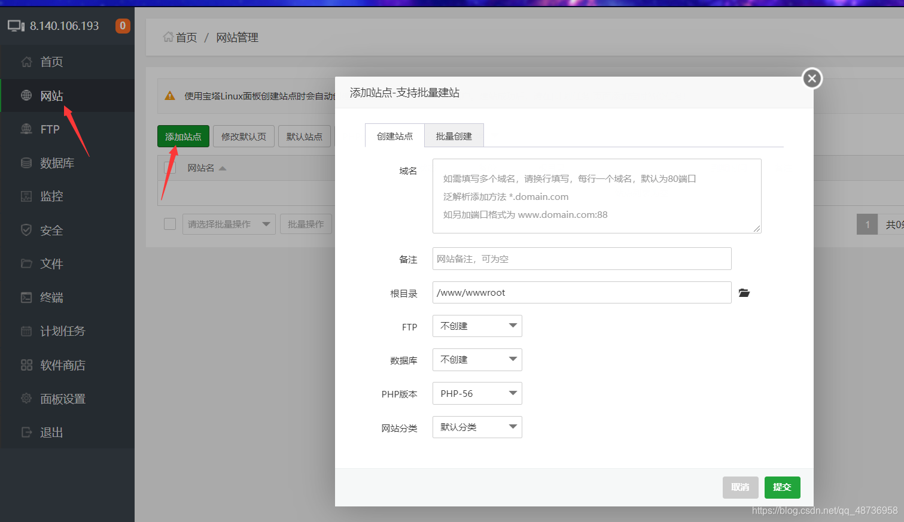Tick the checkbox next to 请选择批量操作
Image resolution: width=904 pixels, height=522 pixels.
pos(170,224)
